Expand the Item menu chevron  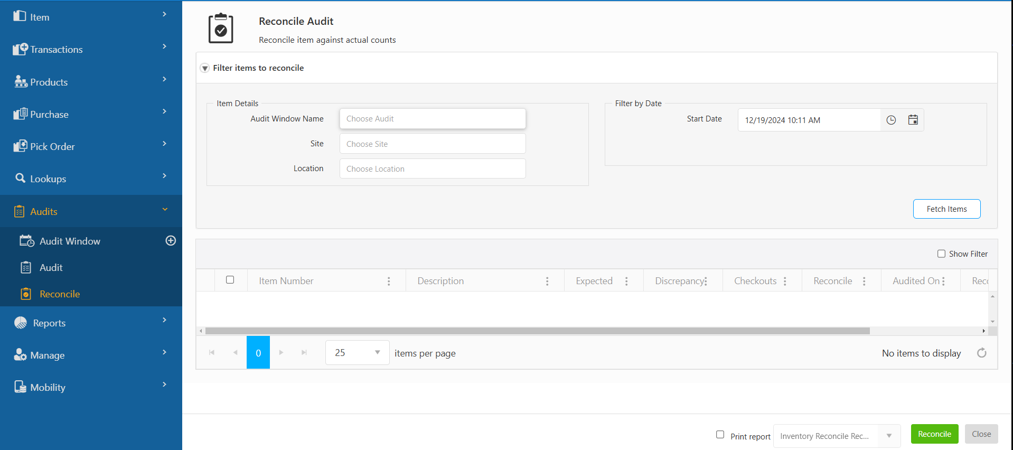(x=165, y=14)
